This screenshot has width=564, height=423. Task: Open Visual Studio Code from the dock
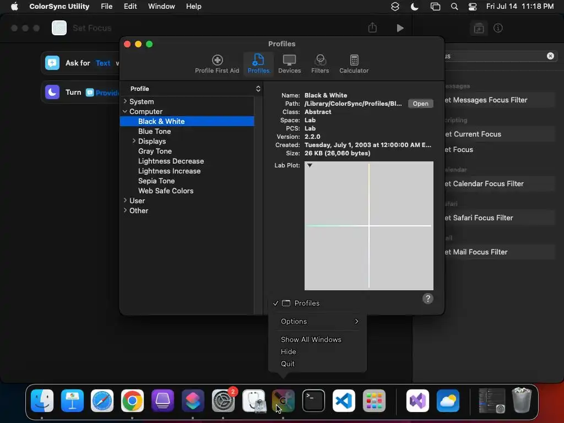point(344,400)
